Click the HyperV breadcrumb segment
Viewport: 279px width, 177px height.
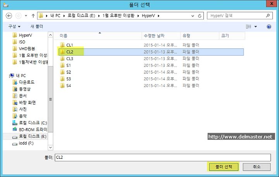[x=148, y=15]
